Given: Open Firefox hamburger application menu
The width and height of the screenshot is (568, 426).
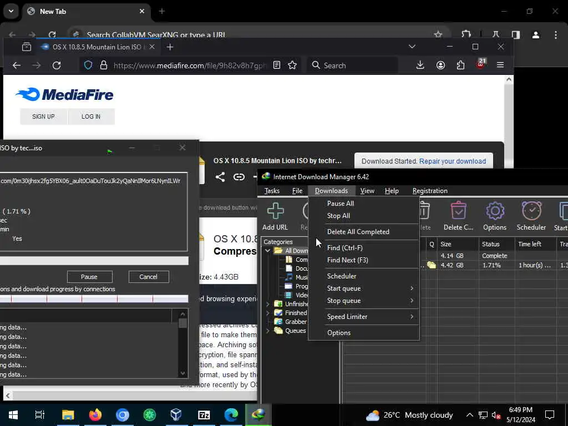Looking at the screenshot, I should pyautogui.click(x=500, y=65).
